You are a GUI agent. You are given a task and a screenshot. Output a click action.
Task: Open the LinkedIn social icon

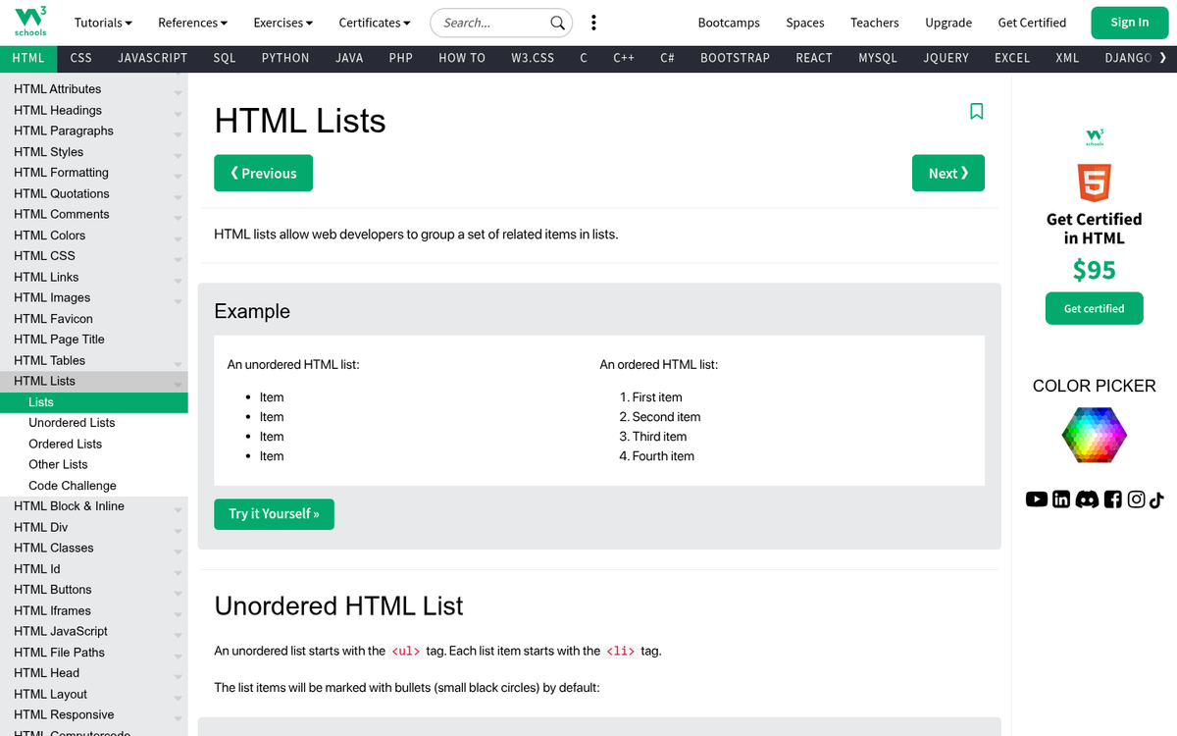pyautogui.click(x=1061, y=499)
